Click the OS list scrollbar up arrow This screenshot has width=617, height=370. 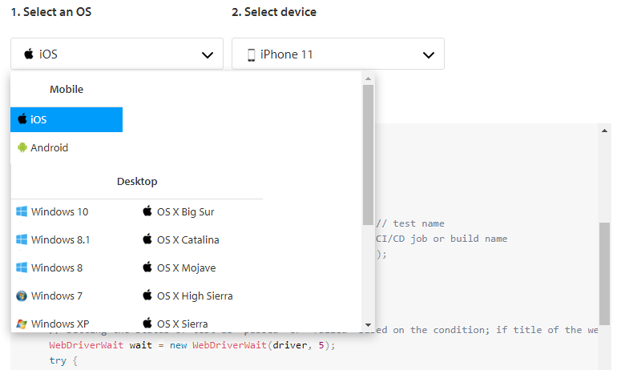369,78
